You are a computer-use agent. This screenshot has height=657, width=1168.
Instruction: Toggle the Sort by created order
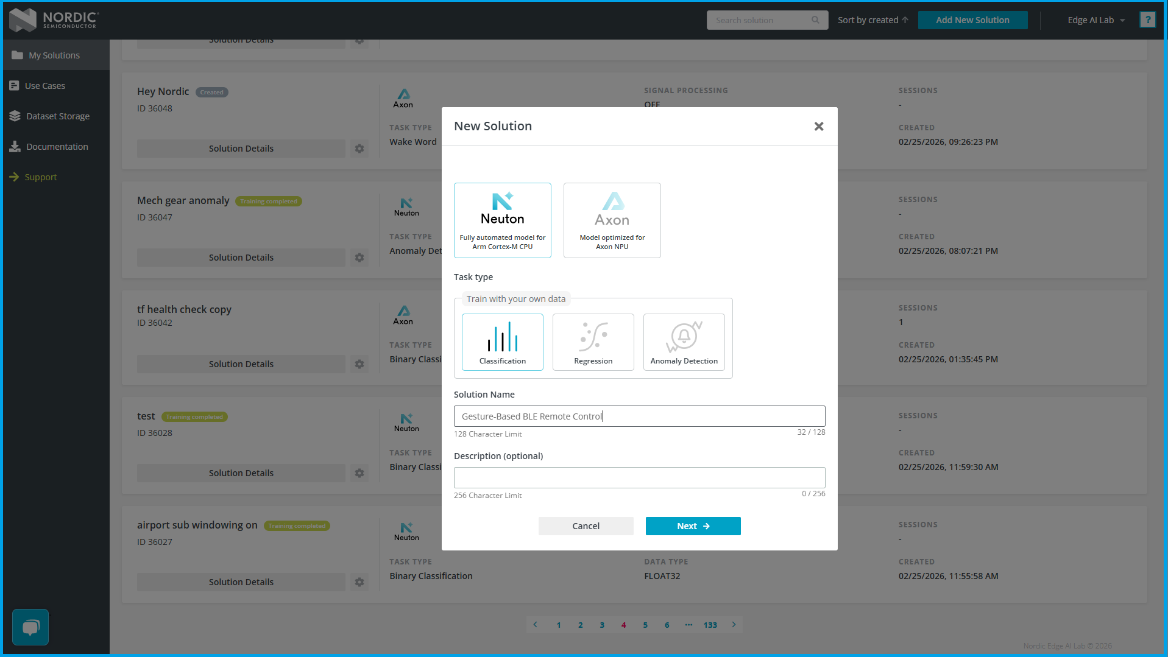tap(872, 20)
